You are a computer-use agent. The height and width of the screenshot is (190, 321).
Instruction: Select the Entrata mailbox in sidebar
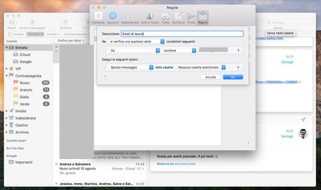tap(28, 48)
